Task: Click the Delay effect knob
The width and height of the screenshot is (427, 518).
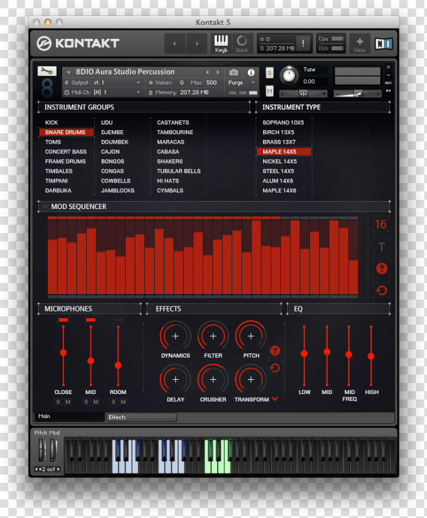Action: 175,380
